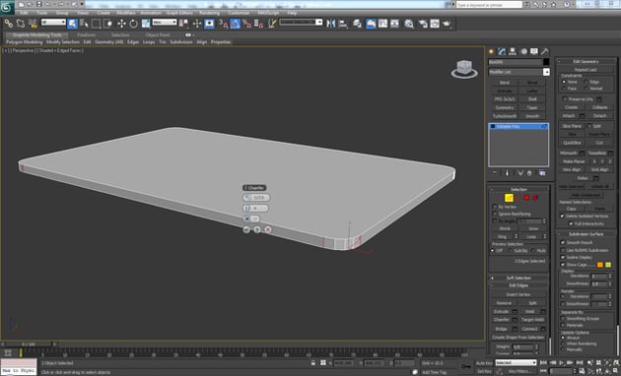Click the Align tool icon
Viewport: 621px width, 376px height.
coord(343,24)
